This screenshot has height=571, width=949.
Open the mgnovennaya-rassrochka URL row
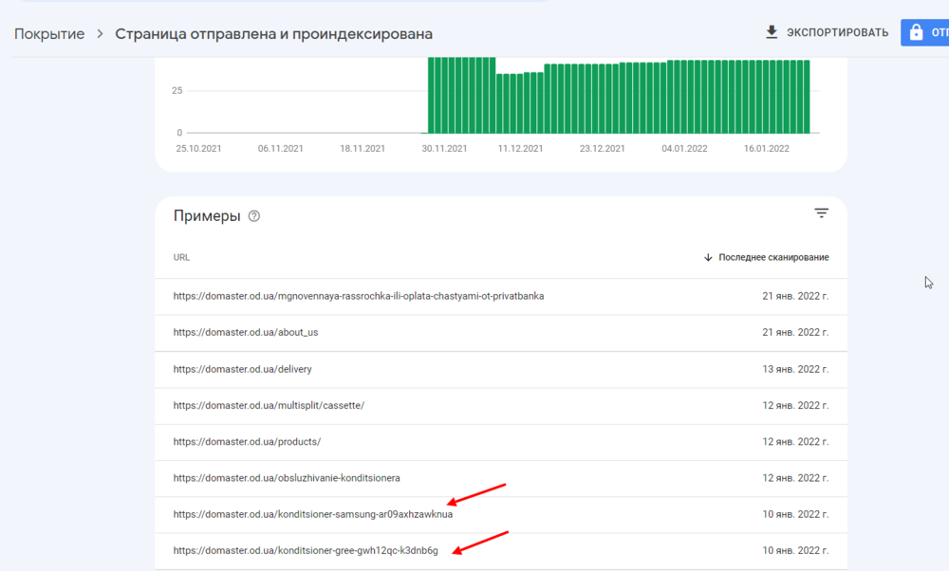point(359,296)
